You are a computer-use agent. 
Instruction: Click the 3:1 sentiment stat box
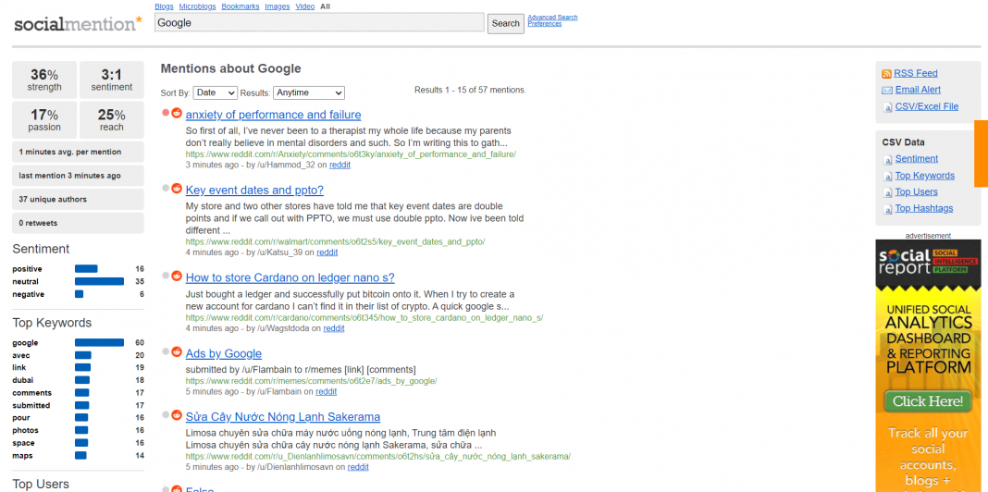tap(112, 80)
